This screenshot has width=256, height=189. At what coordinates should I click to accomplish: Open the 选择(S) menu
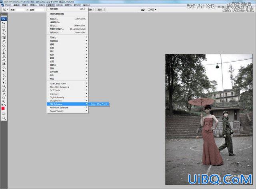(42, 5)
